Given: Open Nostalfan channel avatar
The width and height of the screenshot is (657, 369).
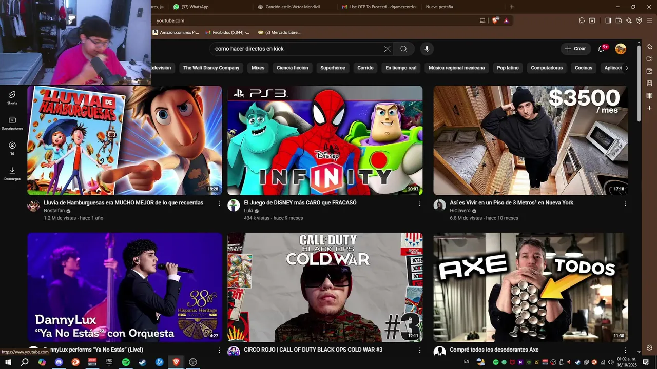Looking at the screenshot, I should (x=33, y=206).
